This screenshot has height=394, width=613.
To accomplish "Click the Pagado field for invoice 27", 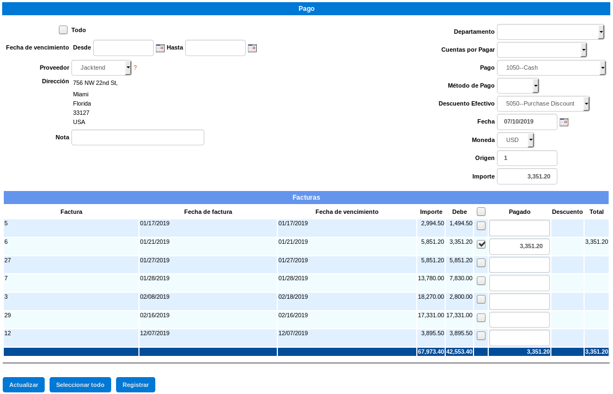I will pyautogui.click(x=520, y=264).
